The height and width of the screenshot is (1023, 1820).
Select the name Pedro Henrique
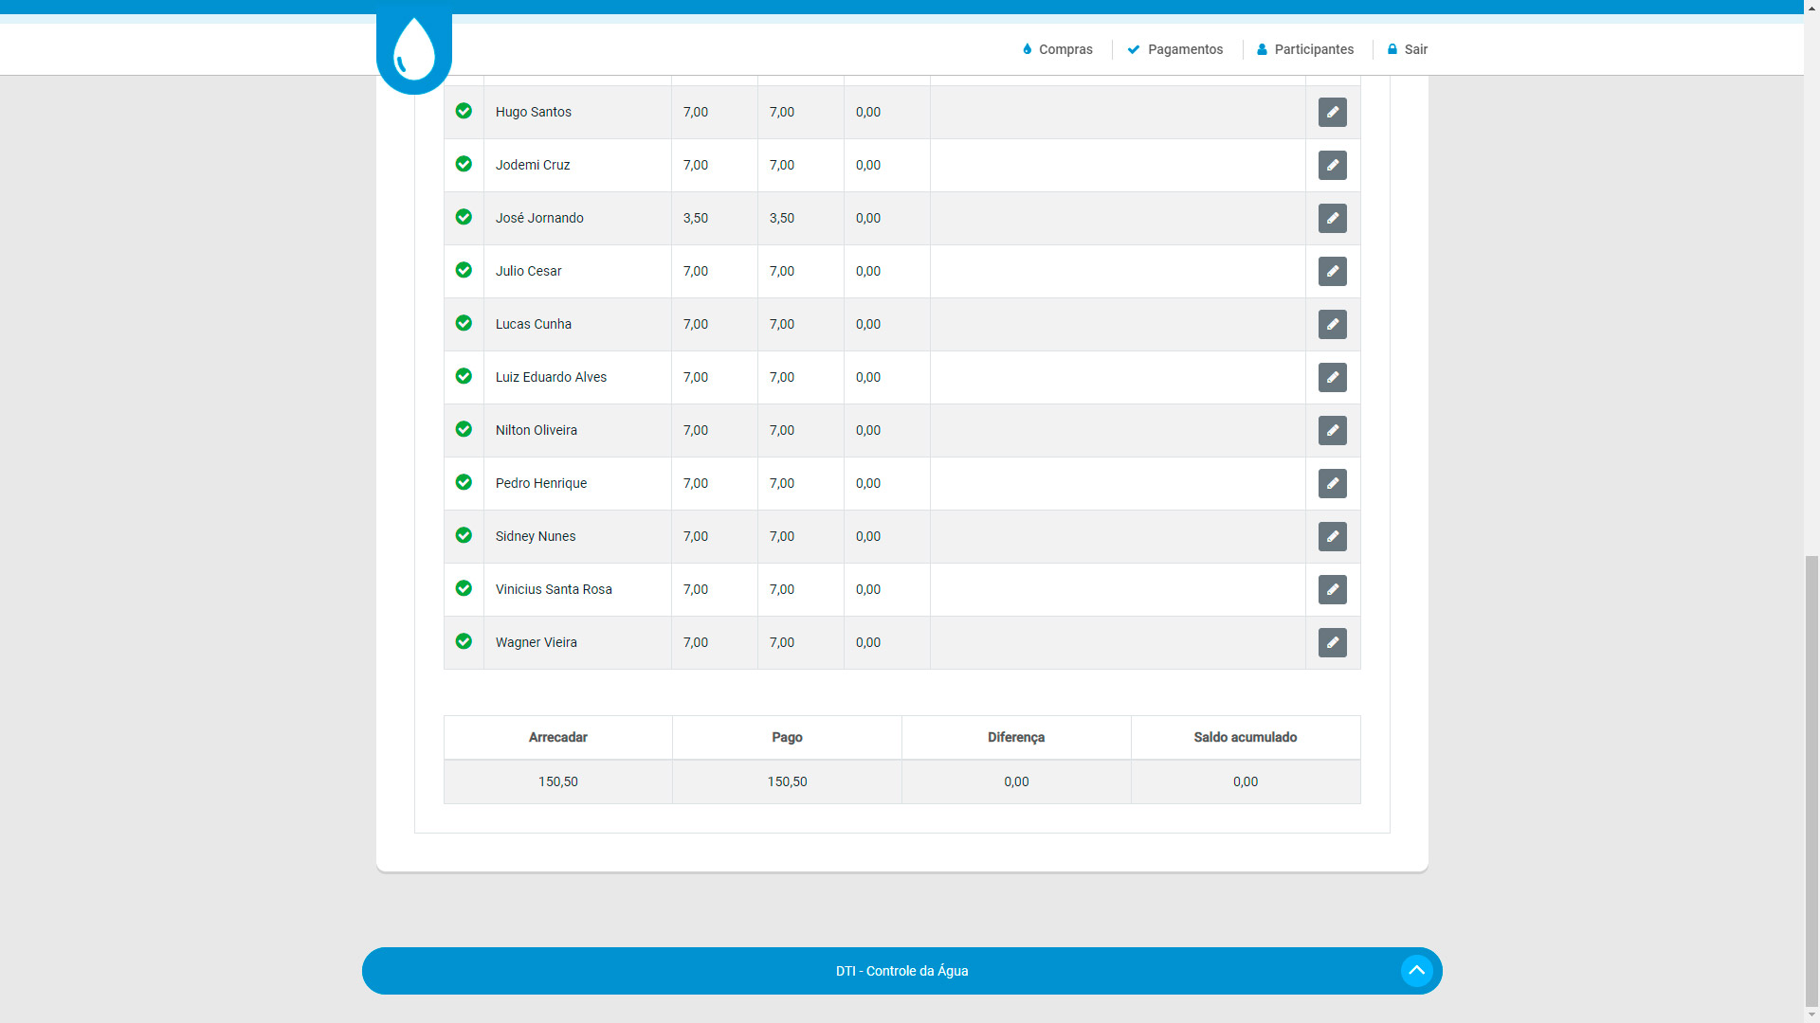[541, 483]
